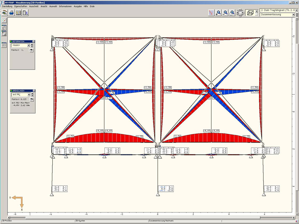
Task: Click the zoom in magnifier icon
Action: 218,13
